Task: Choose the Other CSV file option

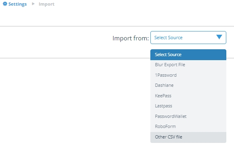Action: pos(188,137)
